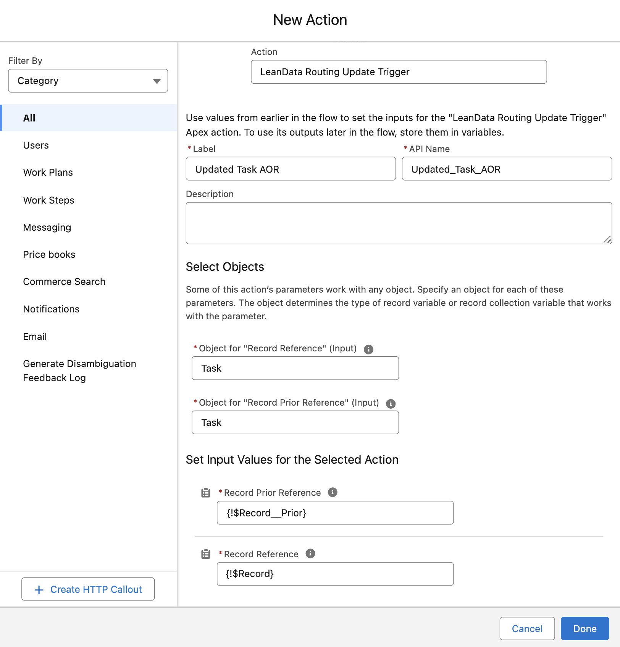Choose the Notifications category in sidebar
The width and height of the screenshot is (620, 647).
(x=51, y=309)
